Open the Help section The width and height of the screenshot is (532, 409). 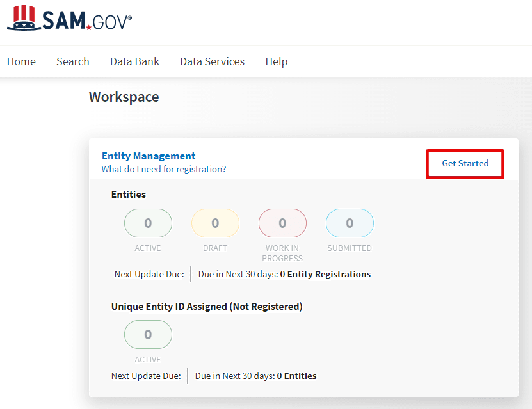point(276,61)
